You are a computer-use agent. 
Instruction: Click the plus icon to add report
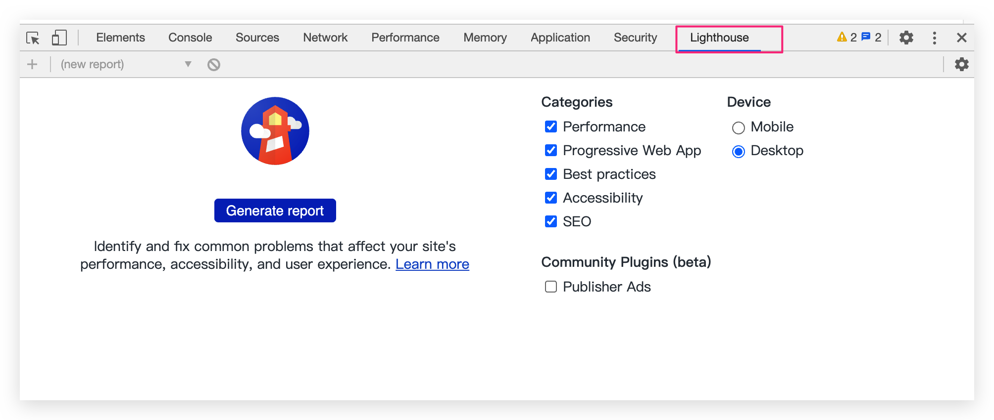32,64
